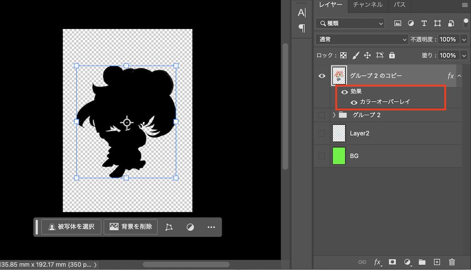The width and height of the screenshot is (471, 270).
Task: Click link layers icon at panel bottom
Action: pos(362,262)
